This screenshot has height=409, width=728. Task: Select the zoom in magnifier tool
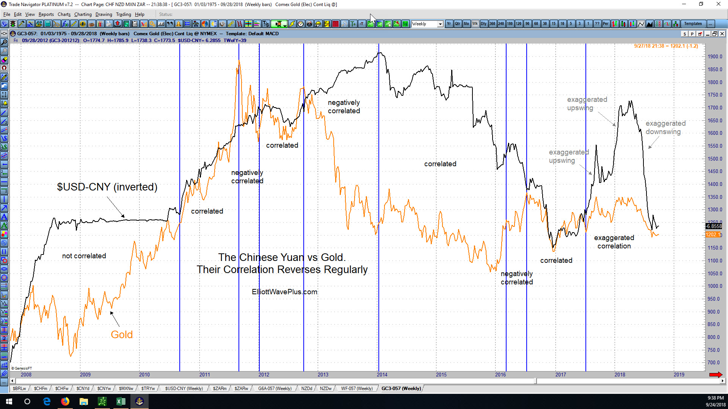4,42
